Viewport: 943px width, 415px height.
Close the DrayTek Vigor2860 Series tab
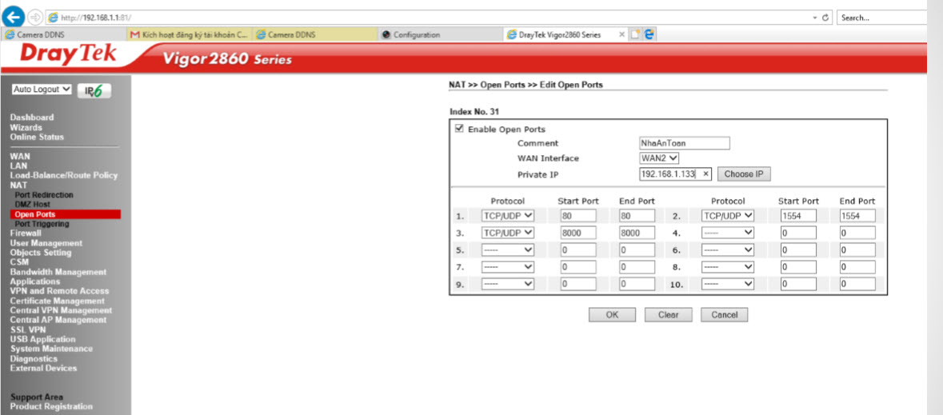point(621,34)
